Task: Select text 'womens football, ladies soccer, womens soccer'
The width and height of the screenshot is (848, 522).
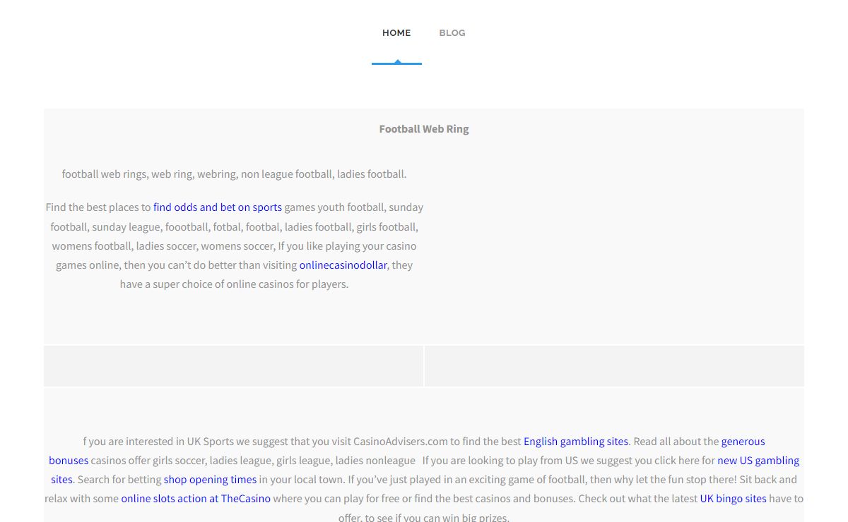Action: [163, 246]
